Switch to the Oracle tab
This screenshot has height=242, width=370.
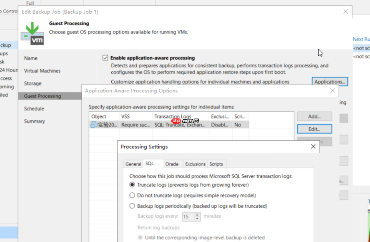coord(173,164)
